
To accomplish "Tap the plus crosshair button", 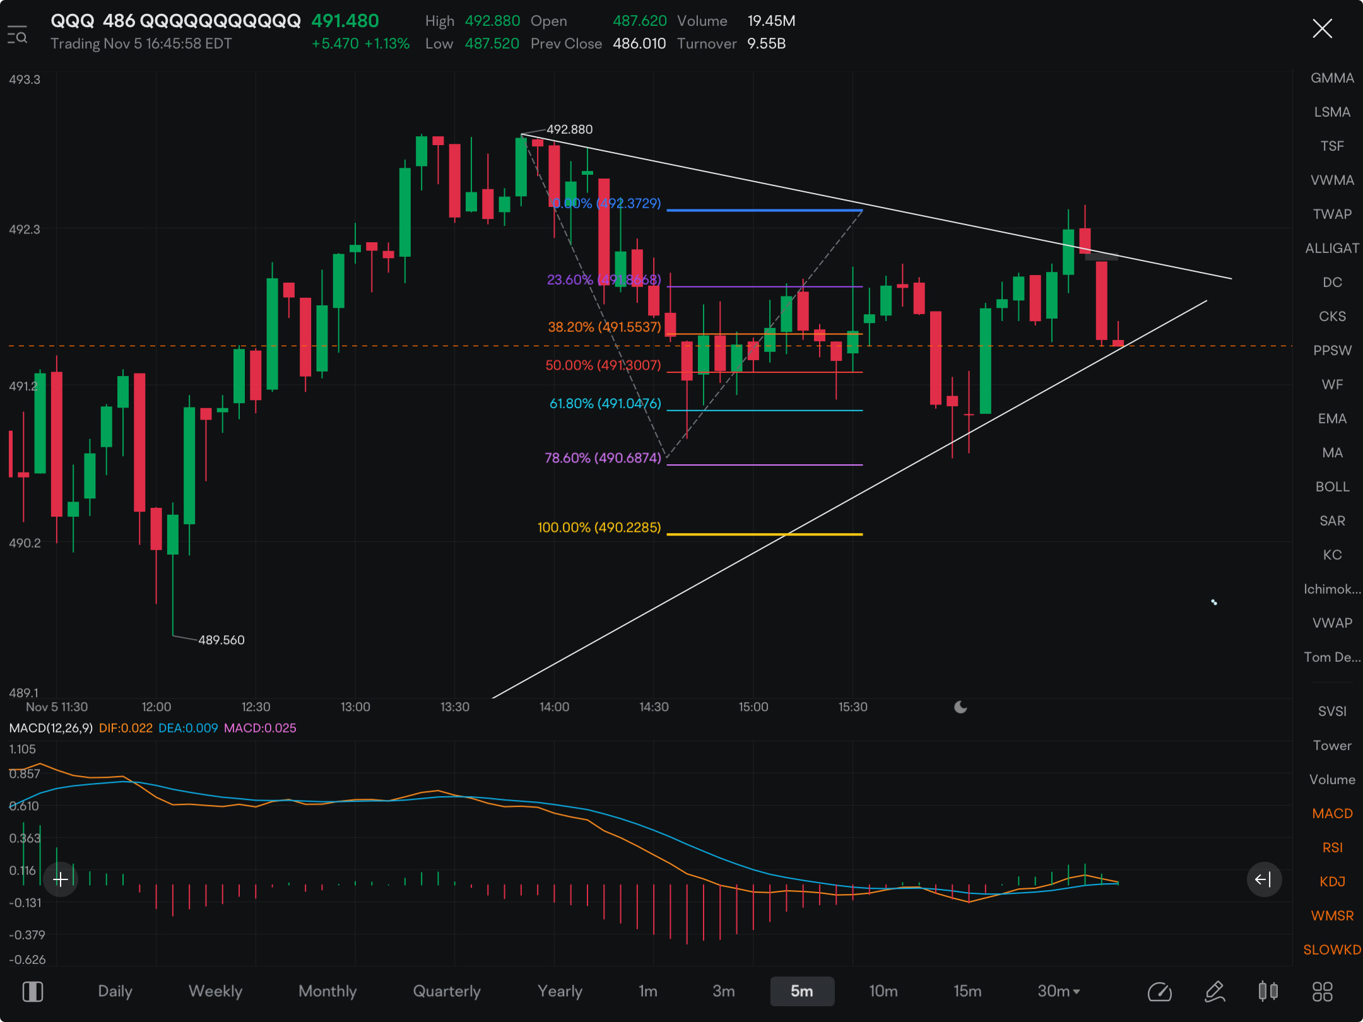I will (61, 879).
